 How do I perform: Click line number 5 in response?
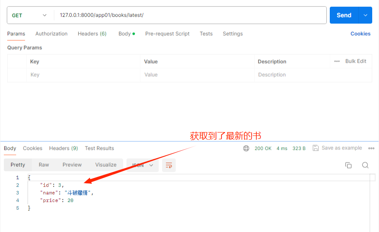17,208
